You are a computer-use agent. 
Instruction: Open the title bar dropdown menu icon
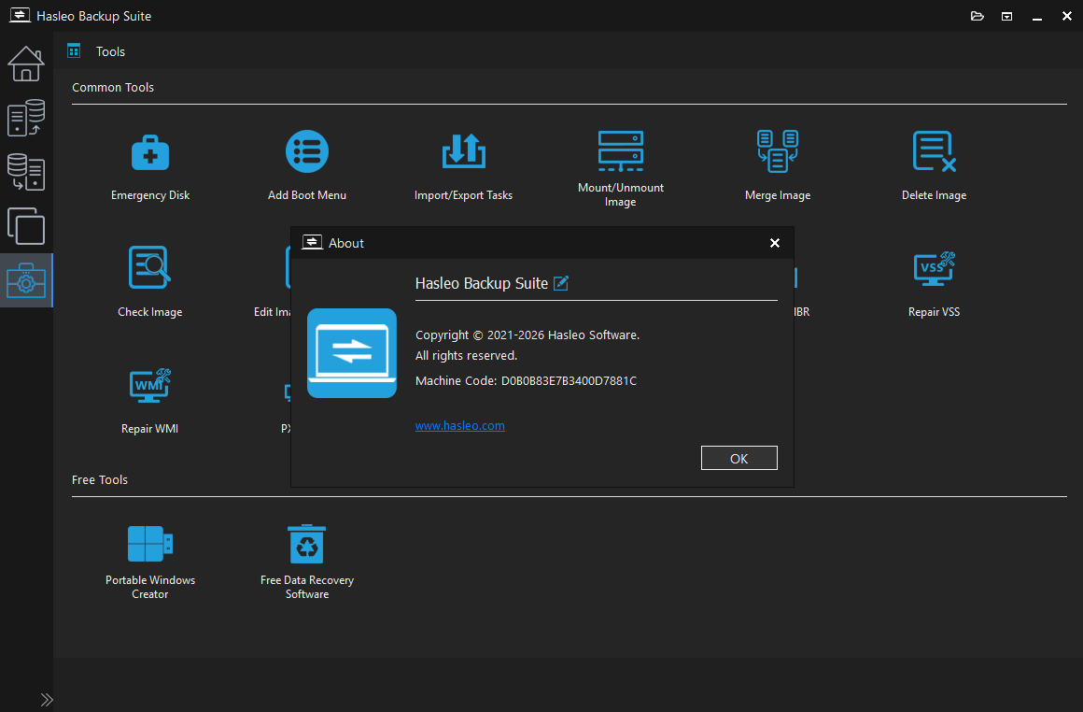pyautogui.click(x=1007, y=16)
